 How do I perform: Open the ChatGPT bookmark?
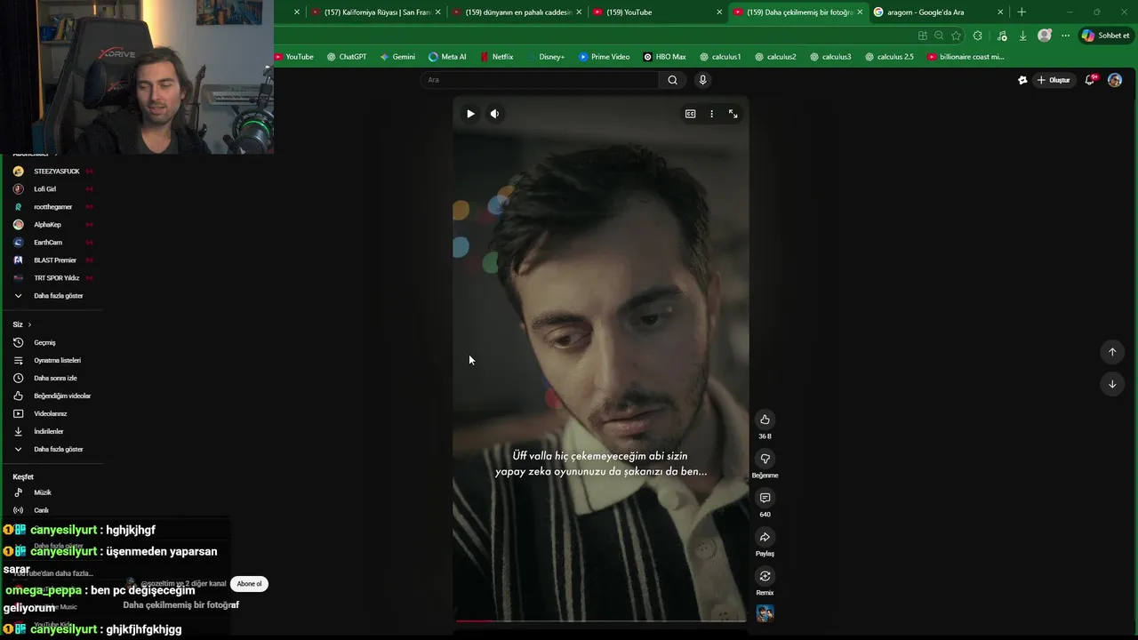point(346,57)
